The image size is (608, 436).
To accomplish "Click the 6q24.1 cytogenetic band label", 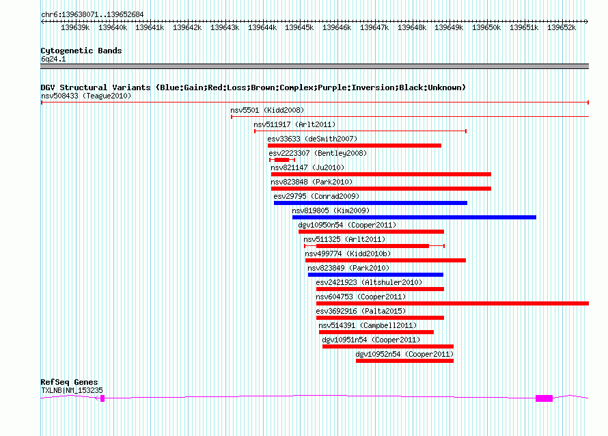I will point(53,59).
